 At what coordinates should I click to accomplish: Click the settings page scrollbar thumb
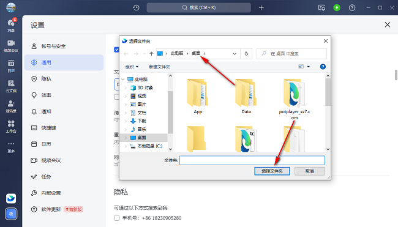tap(396, 75)
